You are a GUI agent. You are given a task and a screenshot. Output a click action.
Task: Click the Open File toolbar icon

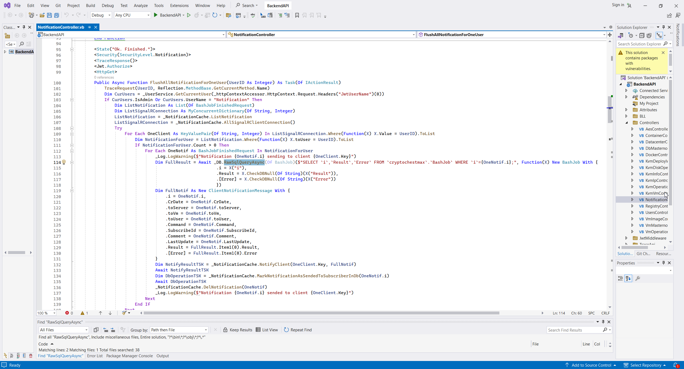42,15
